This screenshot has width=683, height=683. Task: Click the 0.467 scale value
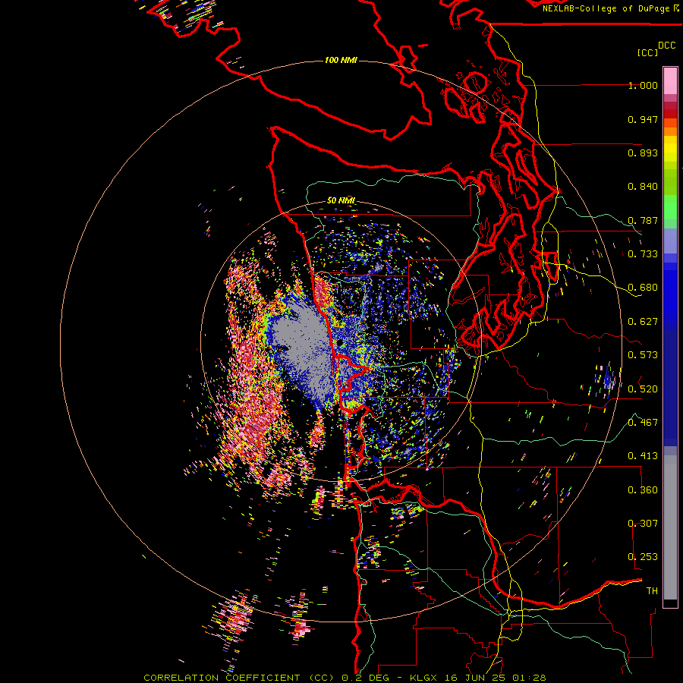[643, 423]
